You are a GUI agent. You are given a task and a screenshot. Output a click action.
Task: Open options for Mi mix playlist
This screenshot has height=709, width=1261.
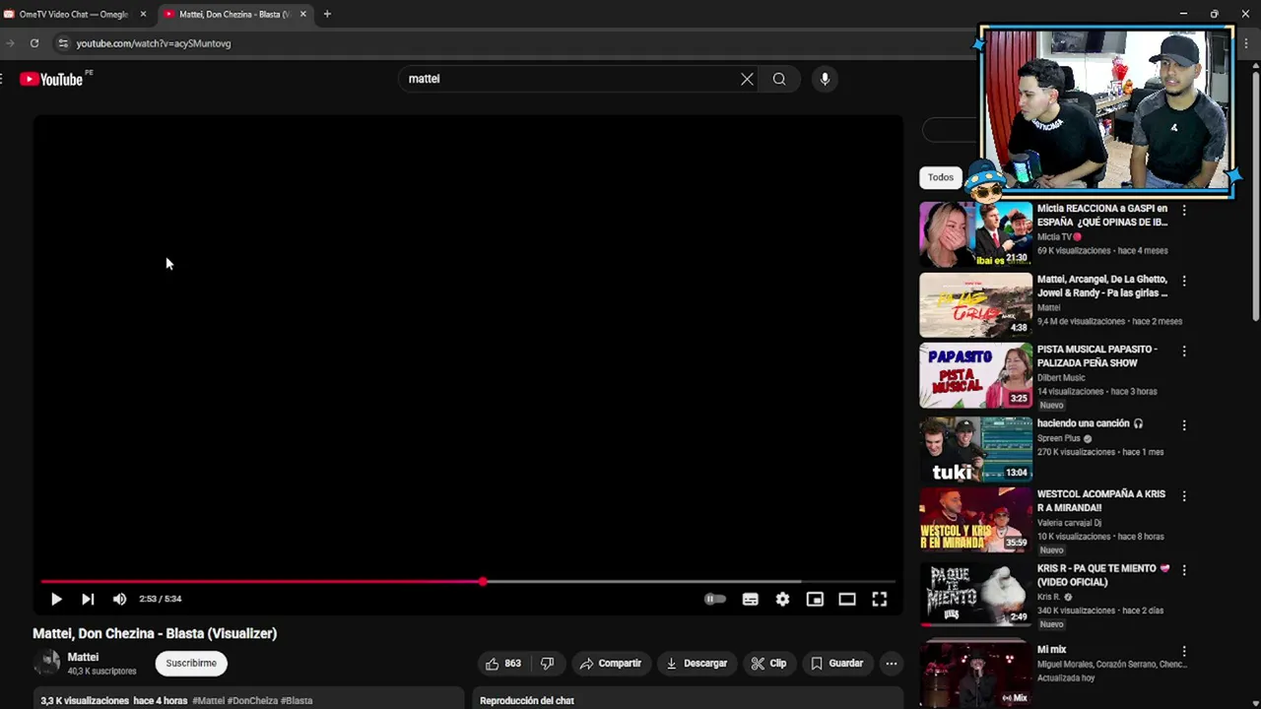[x=1184, y=652]
